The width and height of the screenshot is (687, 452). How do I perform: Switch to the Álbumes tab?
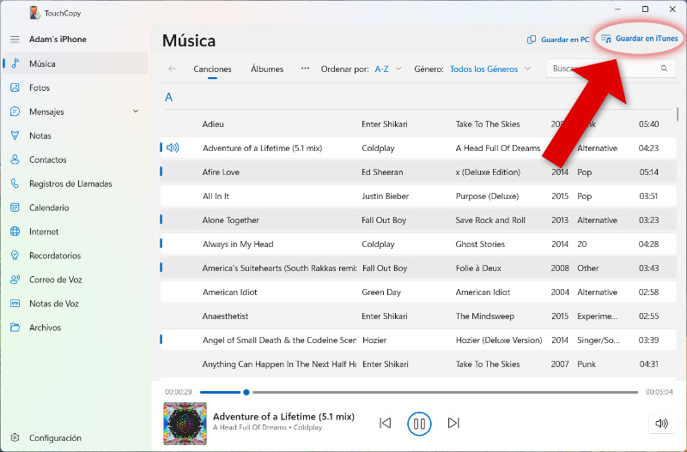pyautogui.click(x=267, y=69)
